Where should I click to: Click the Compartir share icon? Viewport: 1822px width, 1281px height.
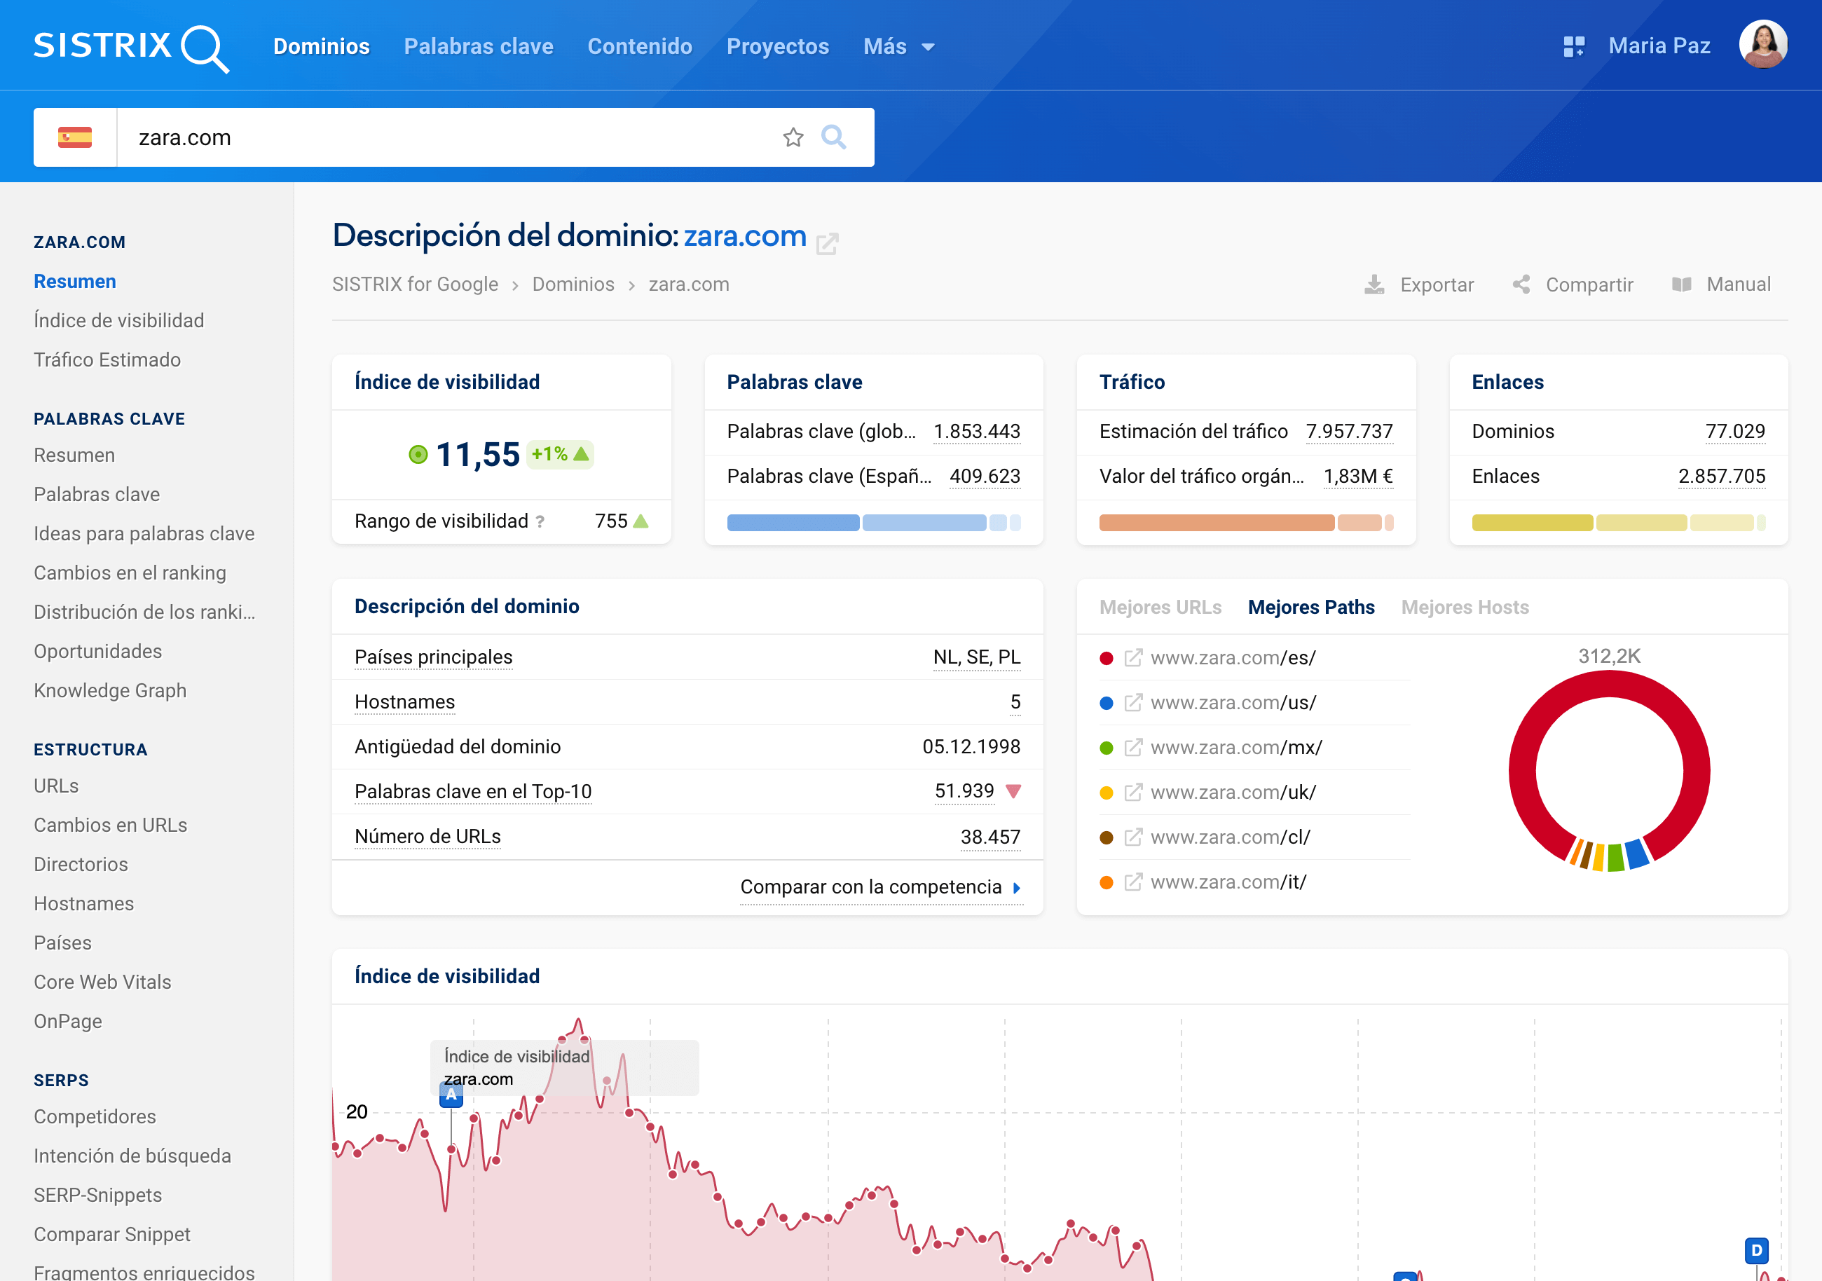[x=1521, y=284]
